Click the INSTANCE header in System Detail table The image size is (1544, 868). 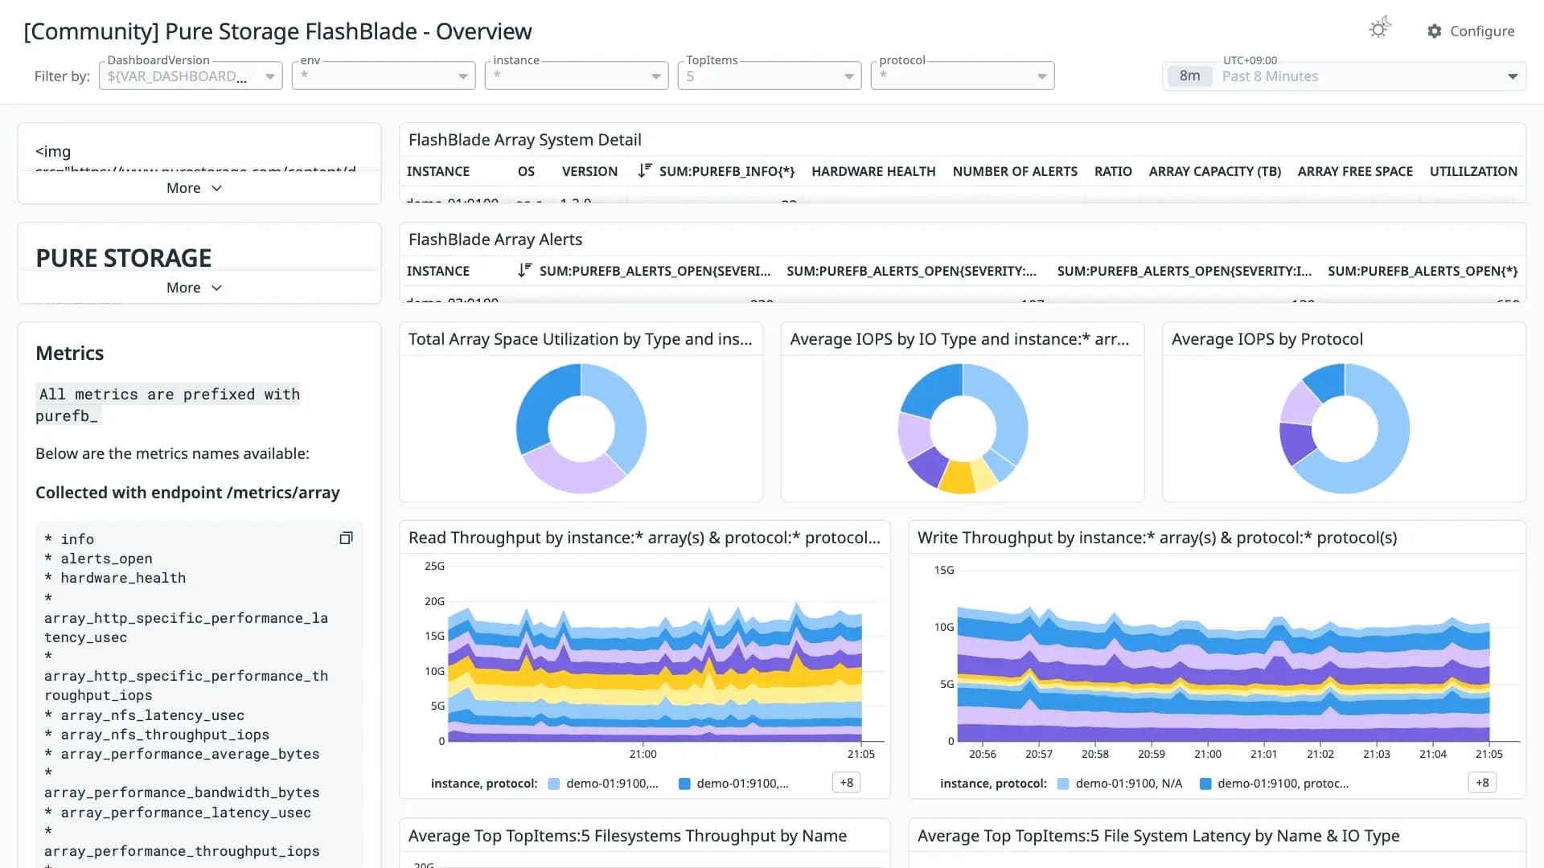click(438, 171)
